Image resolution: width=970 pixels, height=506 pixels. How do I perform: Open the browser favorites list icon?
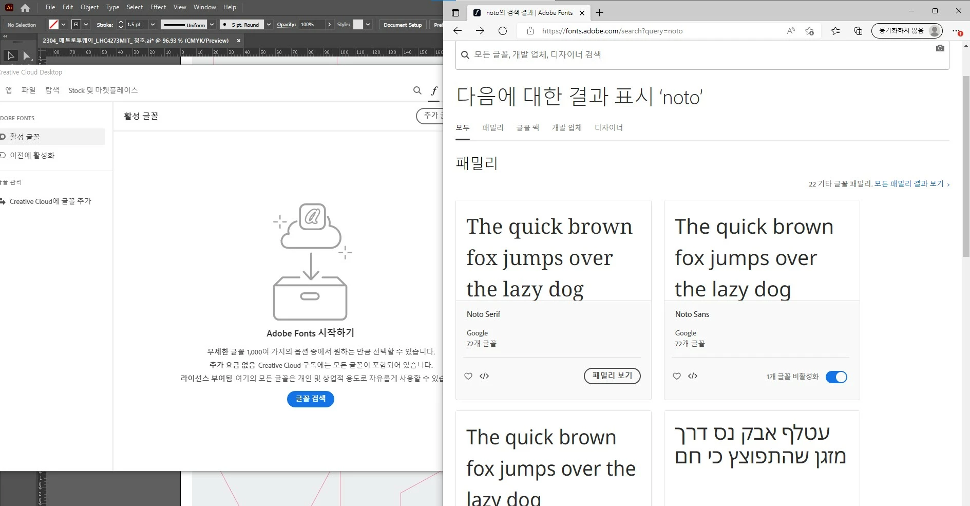pos(835,31)
